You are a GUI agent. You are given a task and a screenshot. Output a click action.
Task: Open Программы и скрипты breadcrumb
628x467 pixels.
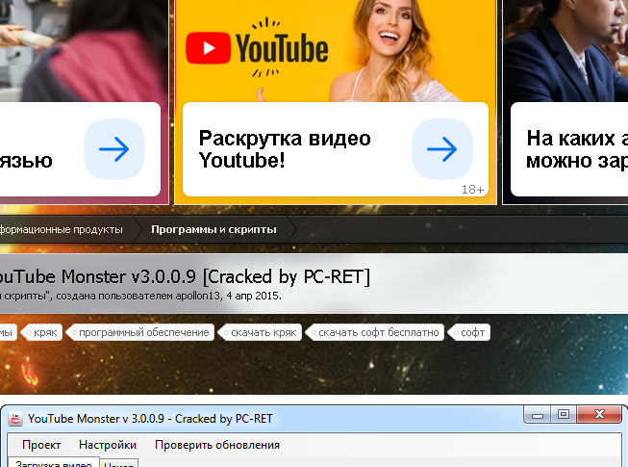[x=214, y=229]
